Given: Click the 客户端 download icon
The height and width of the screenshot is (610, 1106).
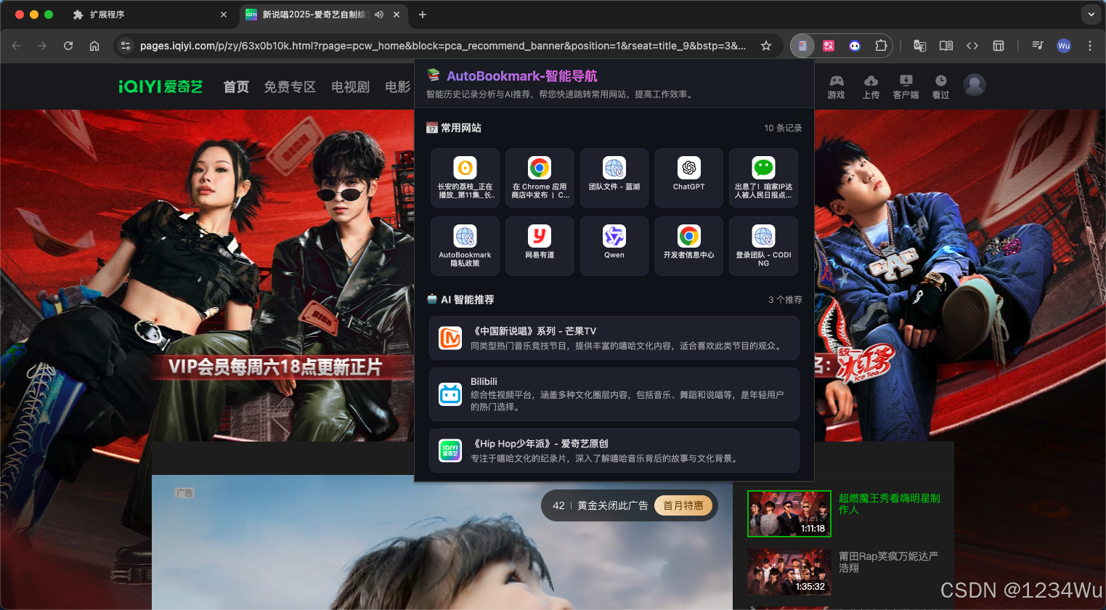Looking at the screenshot, I should click(906, 86).
